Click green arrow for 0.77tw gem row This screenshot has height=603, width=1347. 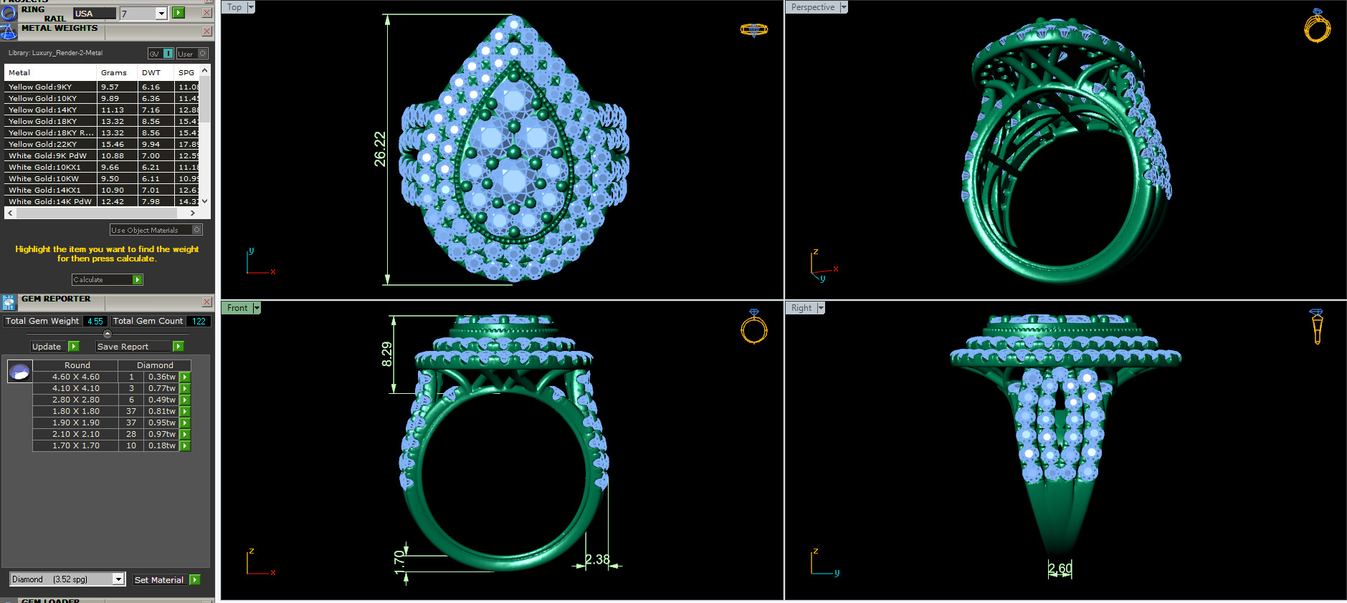click(x=185, y=388)
